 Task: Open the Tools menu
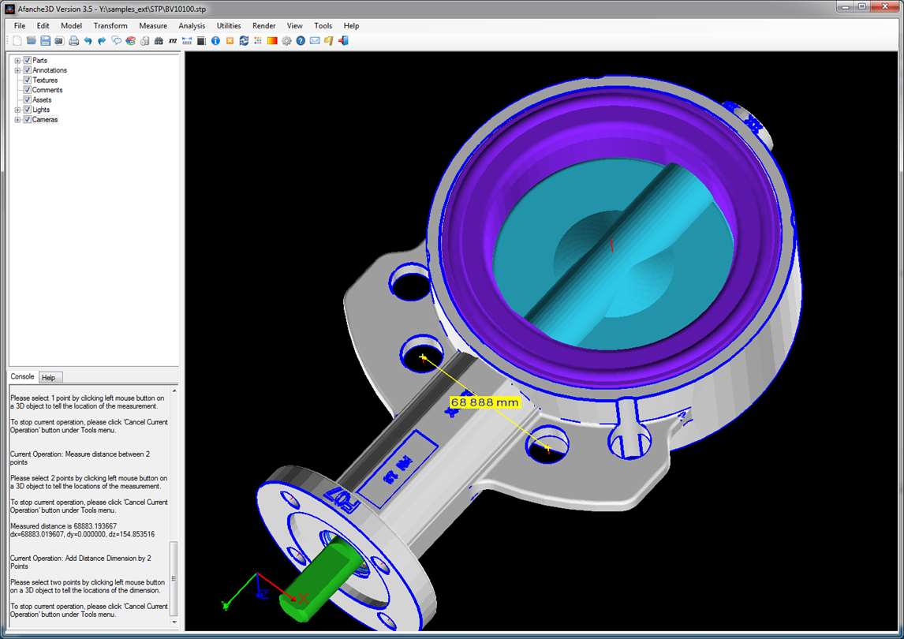pyautogui.click(x=323, y=25)
